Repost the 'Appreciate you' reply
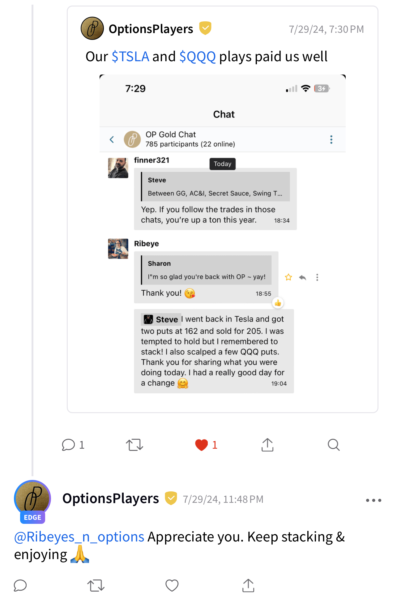Viewport: 397px width, 603px height. (x=96, y=585)
